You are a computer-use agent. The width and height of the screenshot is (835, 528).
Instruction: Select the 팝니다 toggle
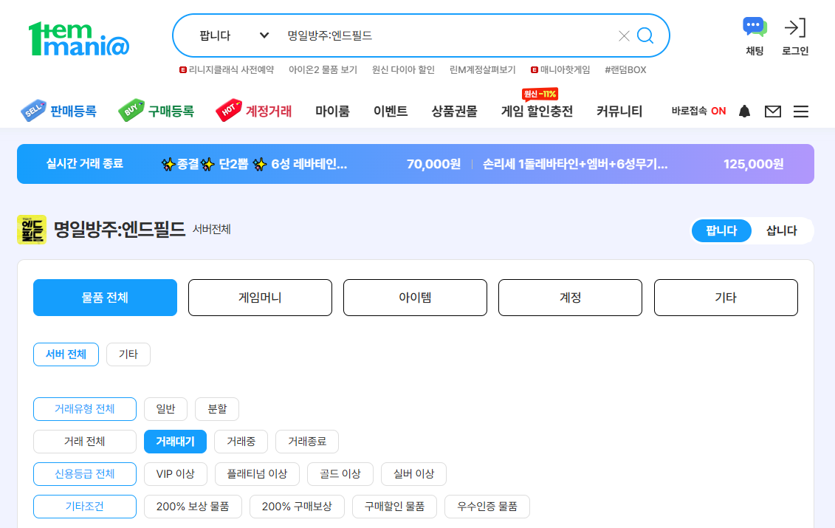pyautogui.click(x=721, y=230)
